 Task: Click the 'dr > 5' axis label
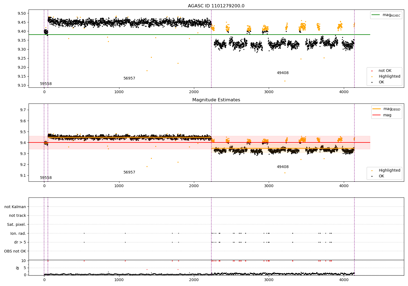tap(20, 242)
